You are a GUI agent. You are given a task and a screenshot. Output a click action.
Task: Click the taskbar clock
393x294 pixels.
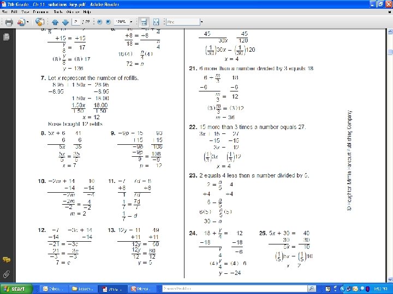pos(380,289)
